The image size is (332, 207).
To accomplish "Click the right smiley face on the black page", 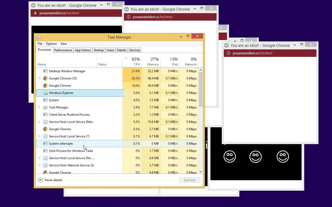I will click(x=283, y=157).
